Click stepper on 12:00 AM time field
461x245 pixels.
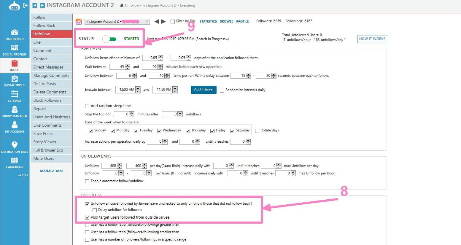pos(138,90)
